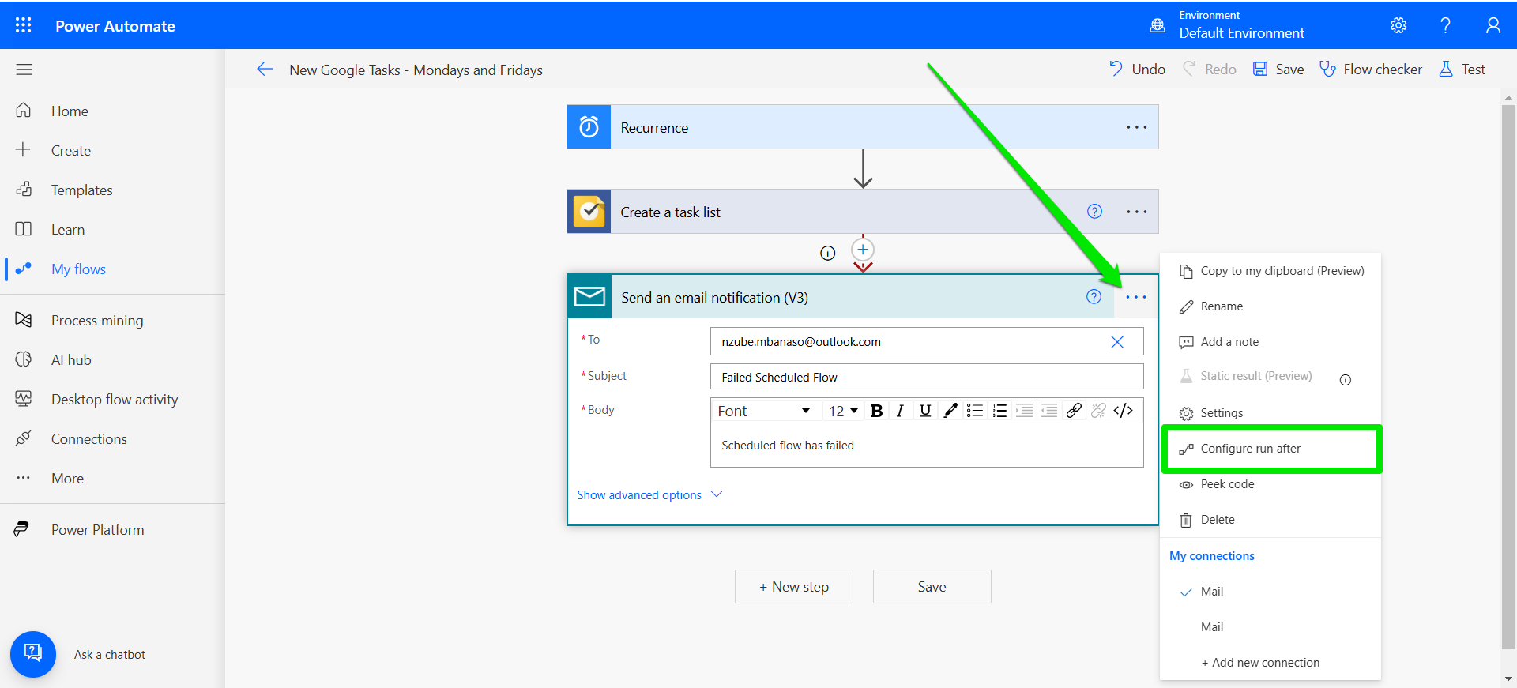Open AI hub in sidebar
Screen dimensions: 1517x688
point(71,360)
